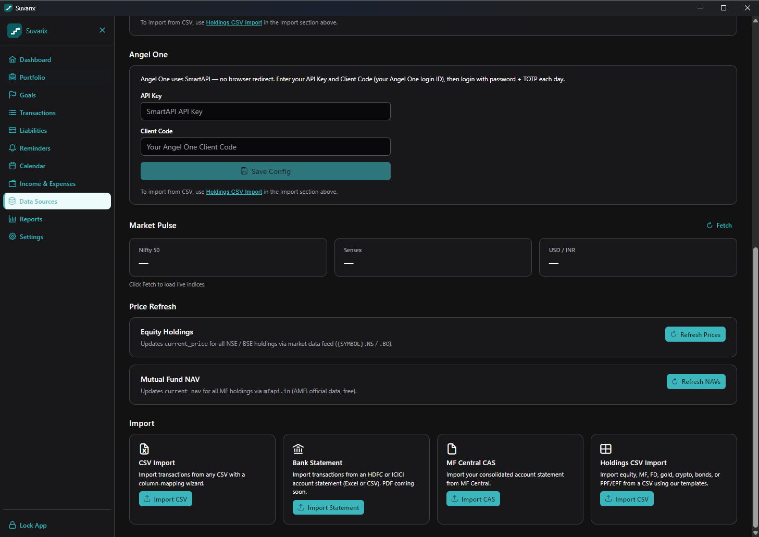
Task: Click the scrollbar up arrow
Action: pos(755,20)
